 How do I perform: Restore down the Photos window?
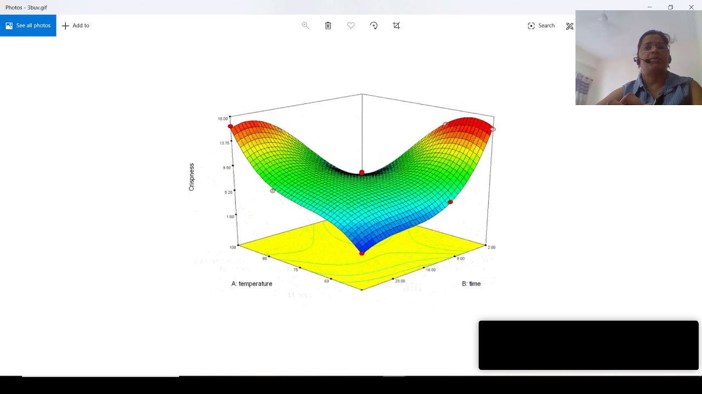click(x=670, y=7)
